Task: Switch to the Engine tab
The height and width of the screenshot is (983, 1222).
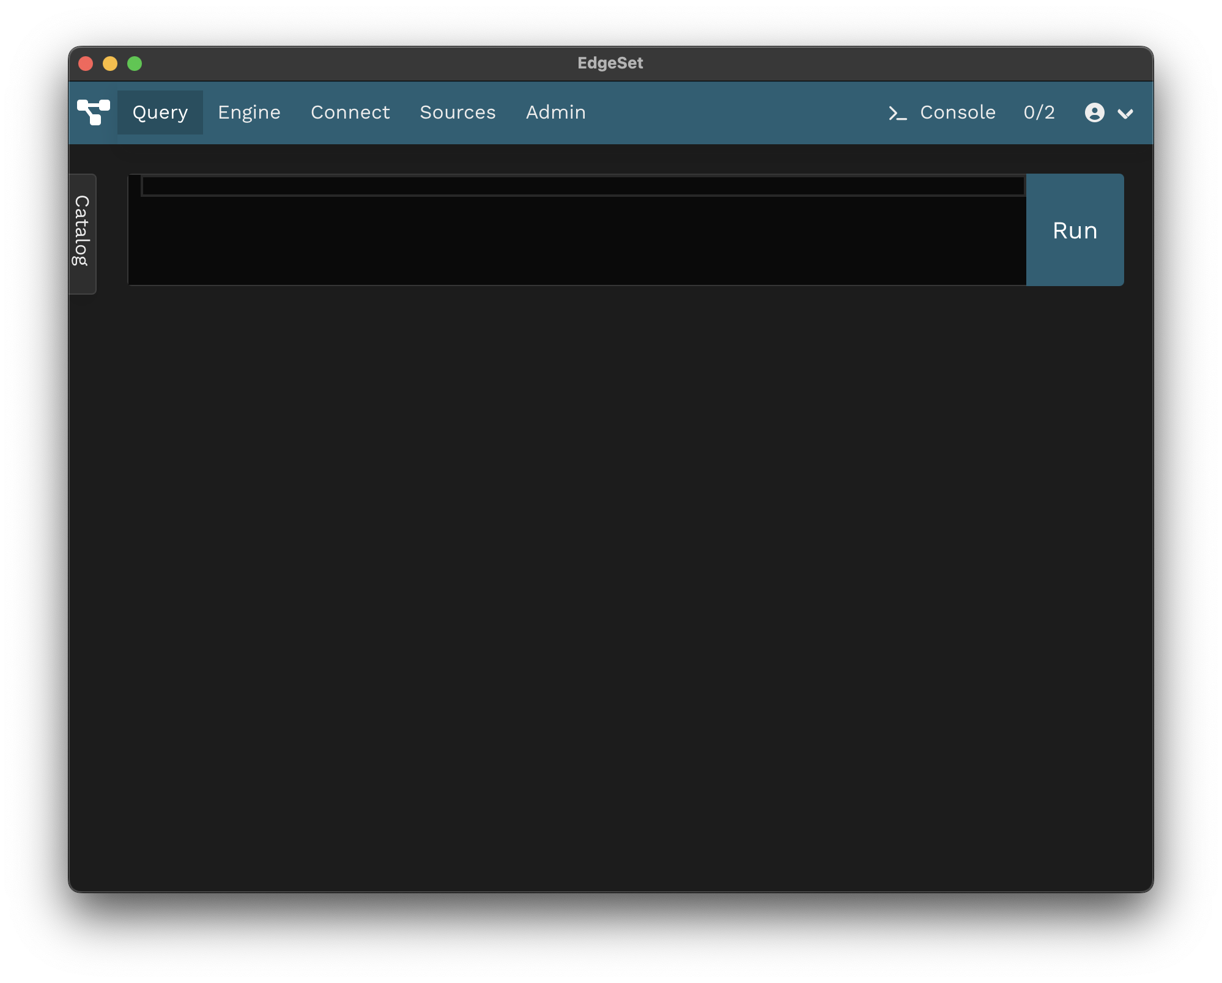Action: coord(250,112)
